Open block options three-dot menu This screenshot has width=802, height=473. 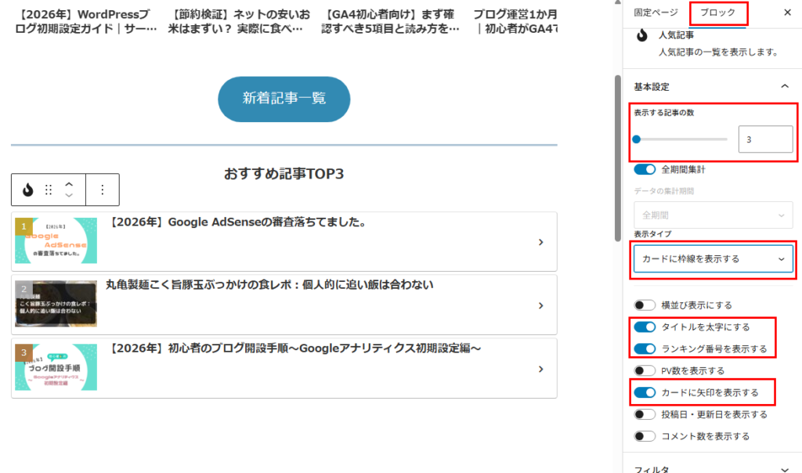[102, 190]
